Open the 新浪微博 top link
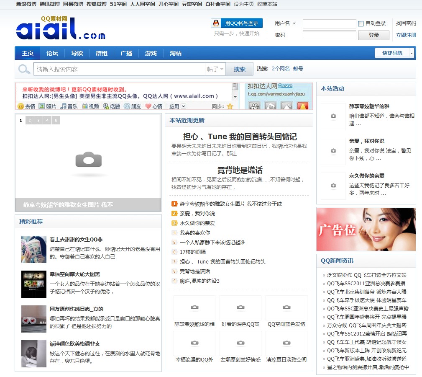 click(x=26, y=4)
